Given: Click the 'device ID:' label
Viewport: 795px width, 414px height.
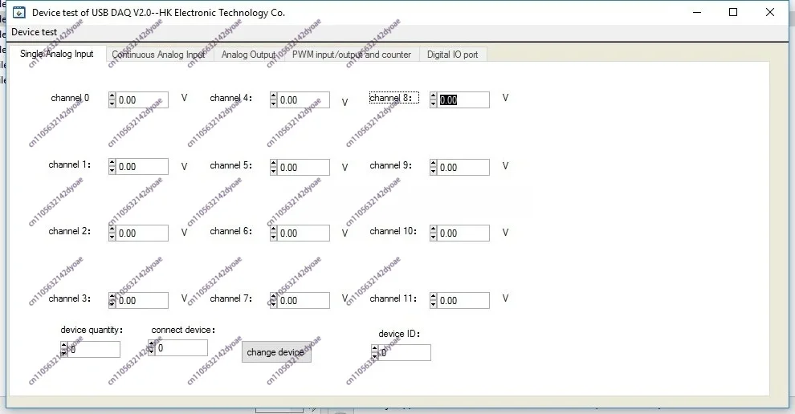Looking at the screenshot, I should (399, 334).
